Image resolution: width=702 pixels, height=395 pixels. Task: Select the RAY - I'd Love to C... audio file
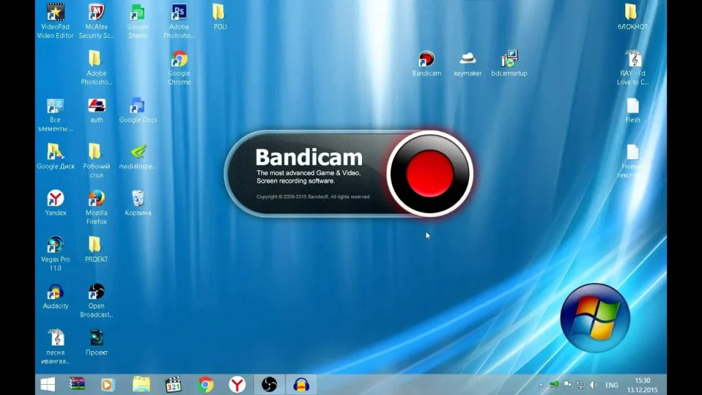click(633, 67)
